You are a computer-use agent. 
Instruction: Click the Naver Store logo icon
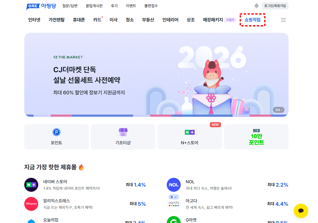31,185
